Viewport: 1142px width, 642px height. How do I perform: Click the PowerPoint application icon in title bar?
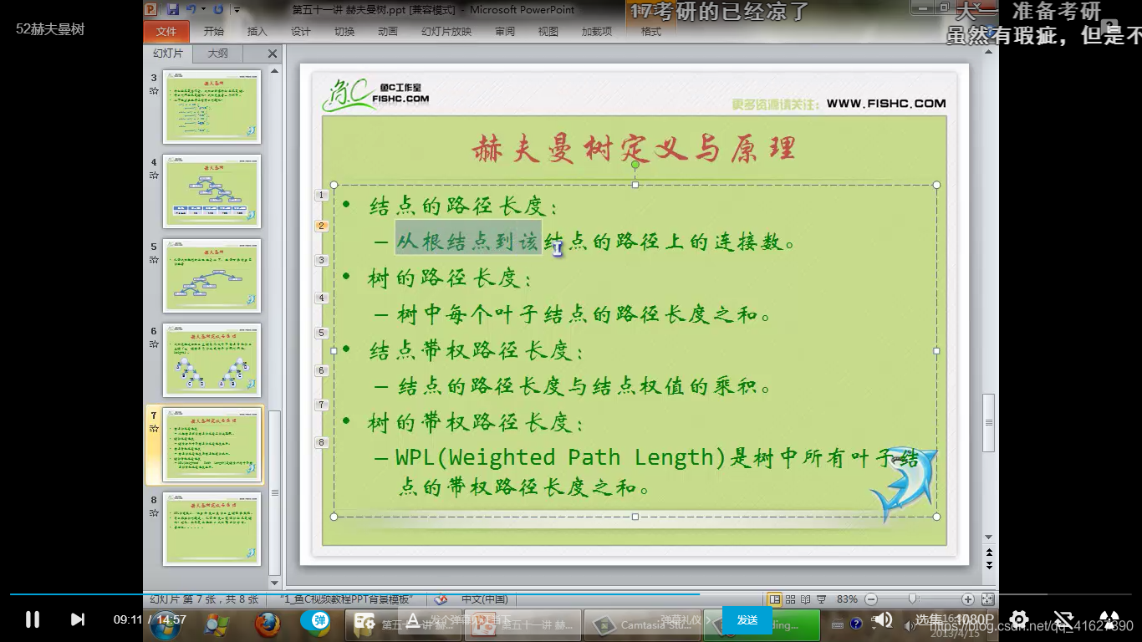[150, 9]
